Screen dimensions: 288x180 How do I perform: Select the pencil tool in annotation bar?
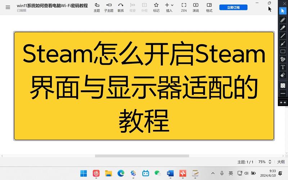pyautogui.click(x=283, y=20)
